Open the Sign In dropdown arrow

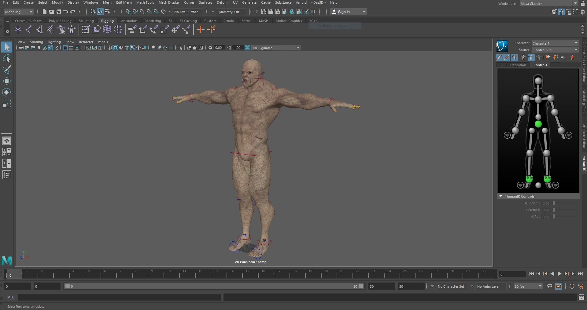364,12
